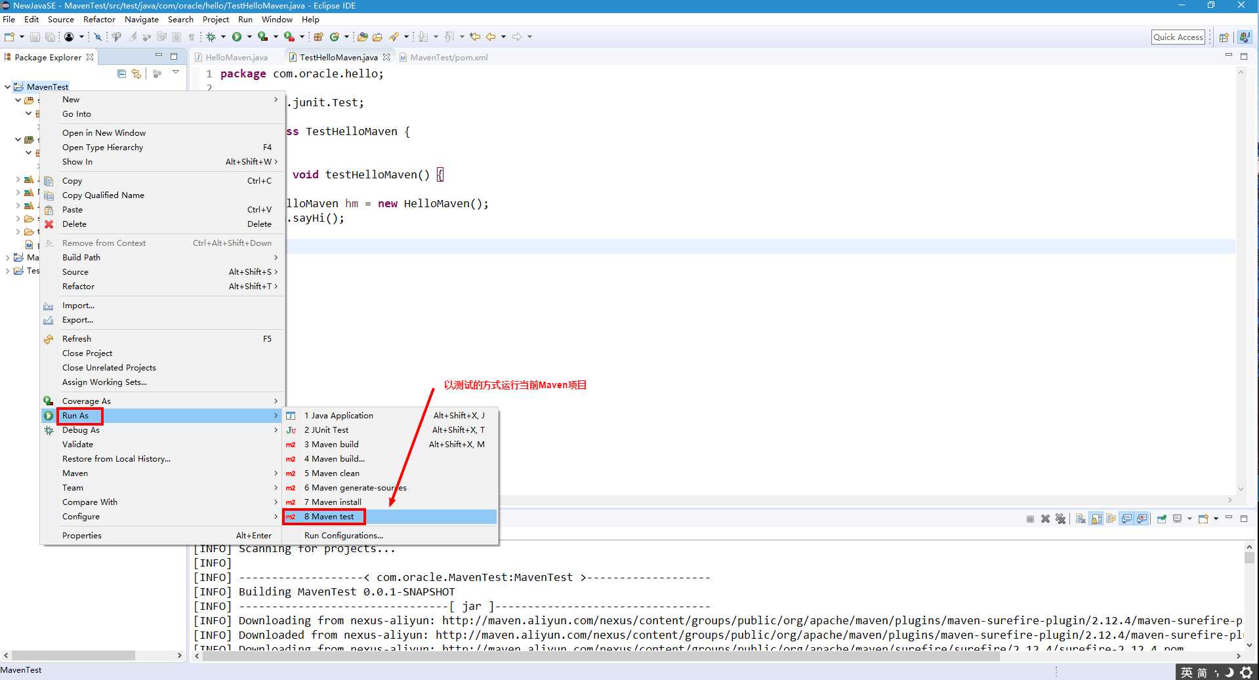Open the New toolbar button dropdown arrow
Screen dimensions: 1259x680
(x=22, y=37)
